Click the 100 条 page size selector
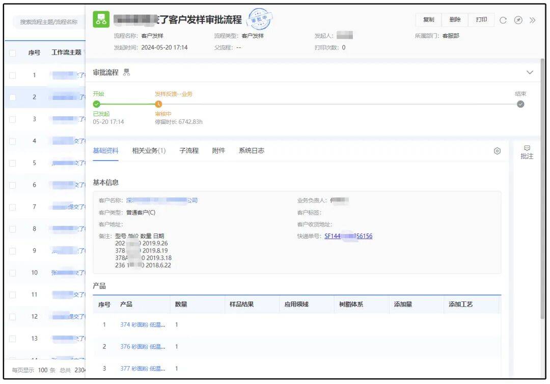Image resolution: width=550 pixels, height=384 pixels. point(47,370)
